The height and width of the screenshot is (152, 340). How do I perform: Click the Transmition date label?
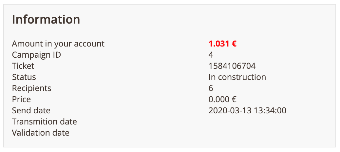click(x=45, y=122)
